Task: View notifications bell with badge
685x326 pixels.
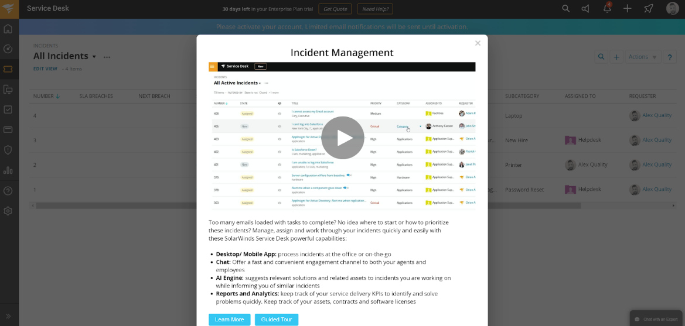Action: [607, 8]
